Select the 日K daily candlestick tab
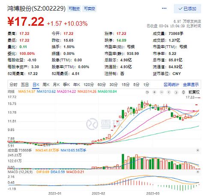 point(36,84)
